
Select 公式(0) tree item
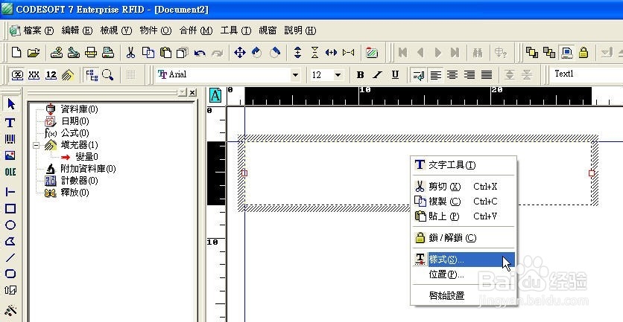click(75, 133)
